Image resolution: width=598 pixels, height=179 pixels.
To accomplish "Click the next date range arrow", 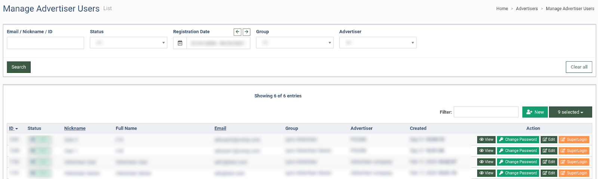I will pos(247,32).
